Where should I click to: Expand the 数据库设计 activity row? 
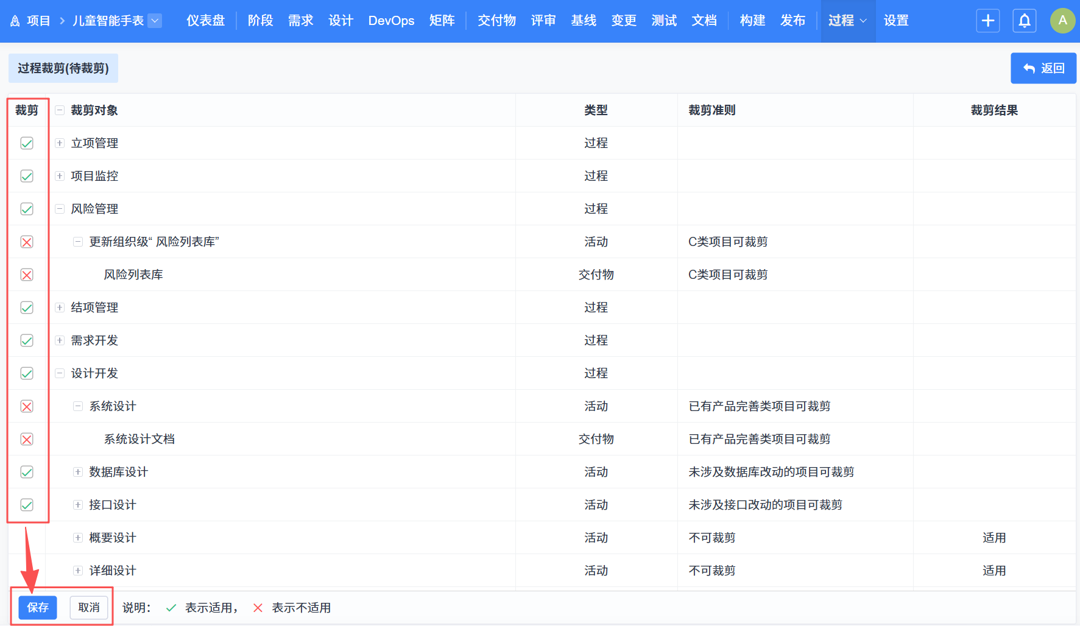[x=78, y=472]
